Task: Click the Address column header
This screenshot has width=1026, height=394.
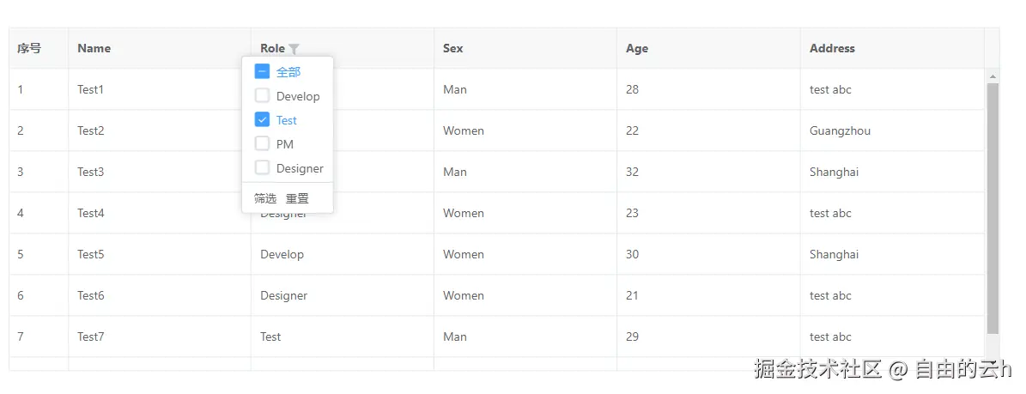Action: [x=832, y=49]
